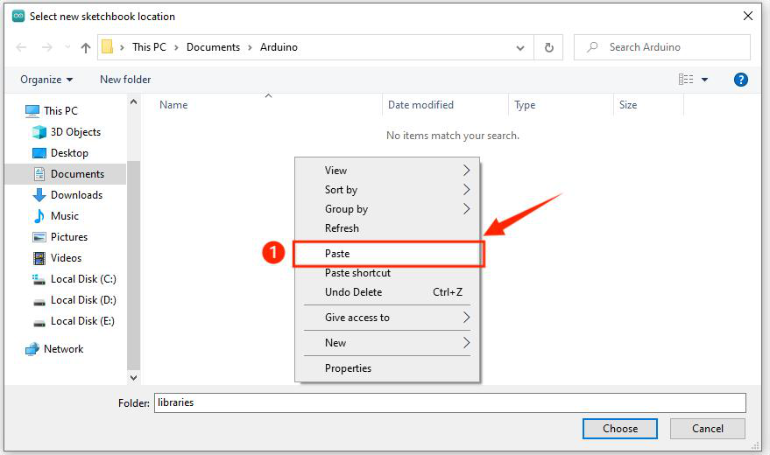Open Properties from context menu

387,368
